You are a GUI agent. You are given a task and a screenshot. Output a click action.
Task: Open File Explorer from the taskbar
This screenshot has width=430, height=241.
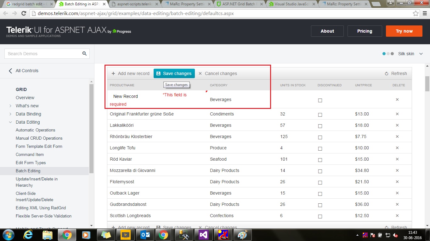coord(47,235)
